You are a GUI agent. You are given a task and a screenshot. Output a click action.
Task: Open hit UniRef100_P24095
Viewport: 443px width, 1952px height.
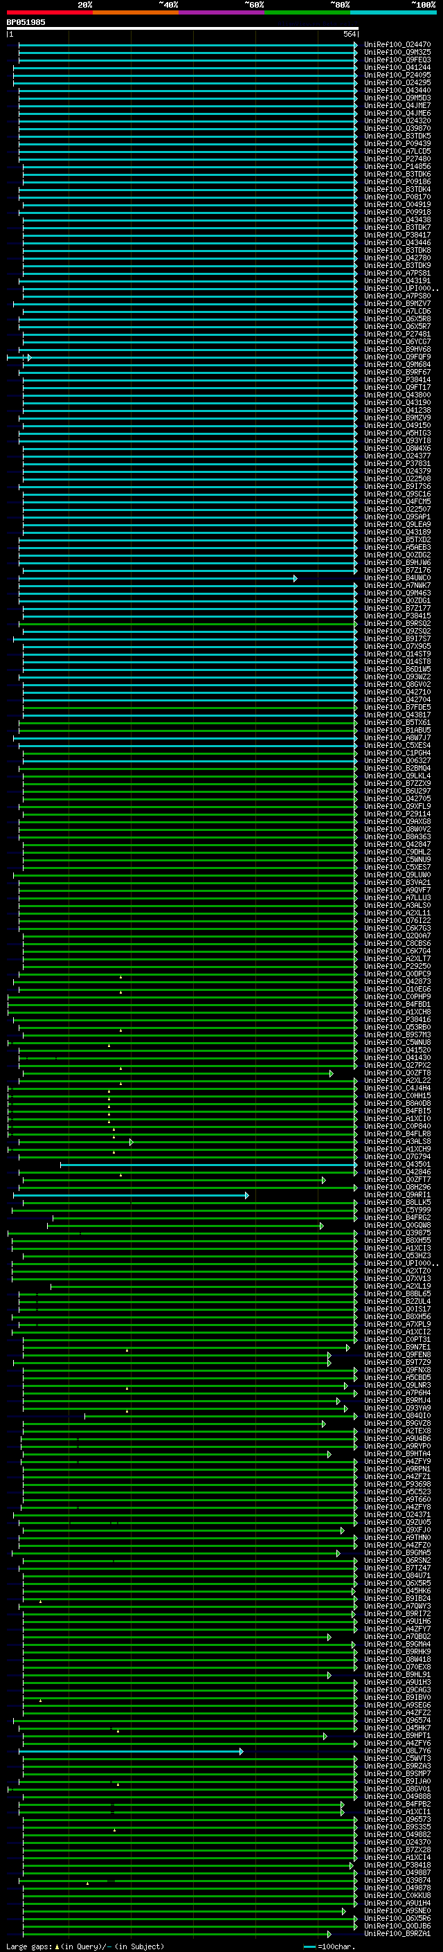click(397, 75)
